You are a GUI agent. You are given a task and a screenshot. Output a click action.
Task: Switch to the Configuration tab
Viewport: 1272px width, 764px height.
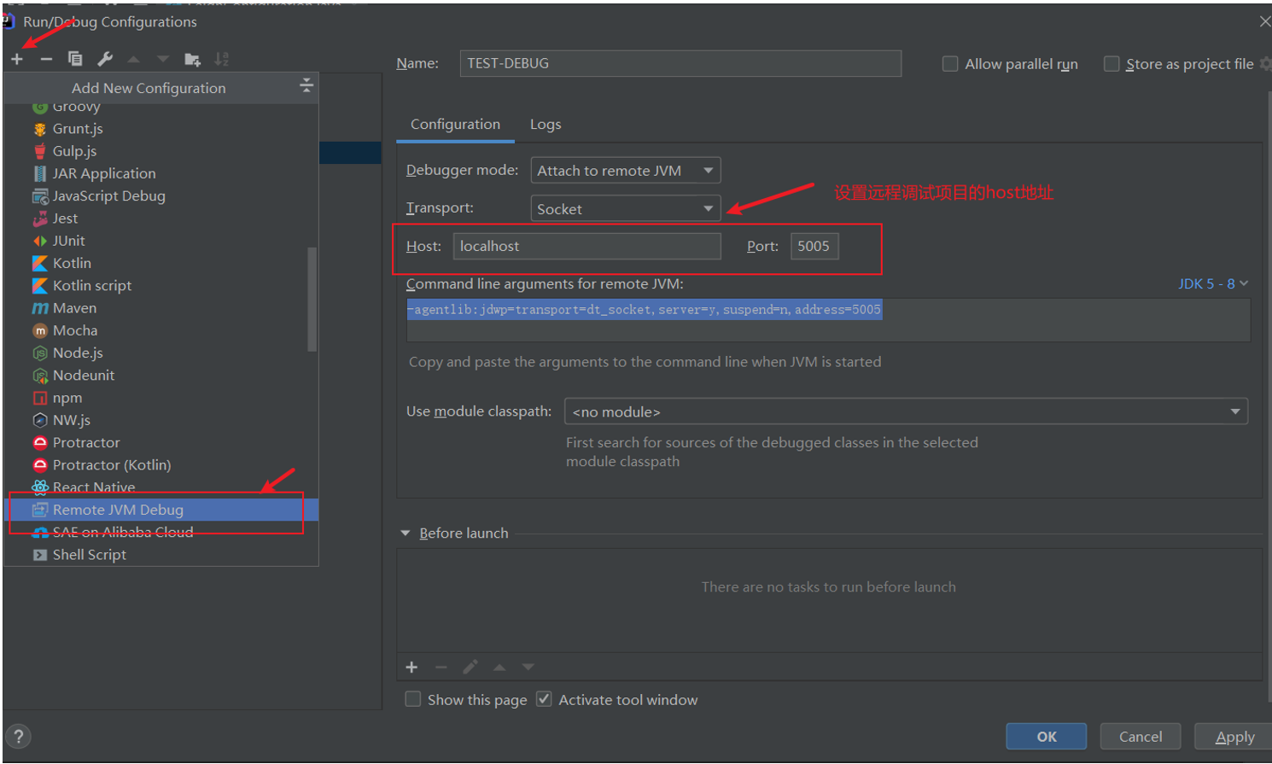tap(455, 125)
